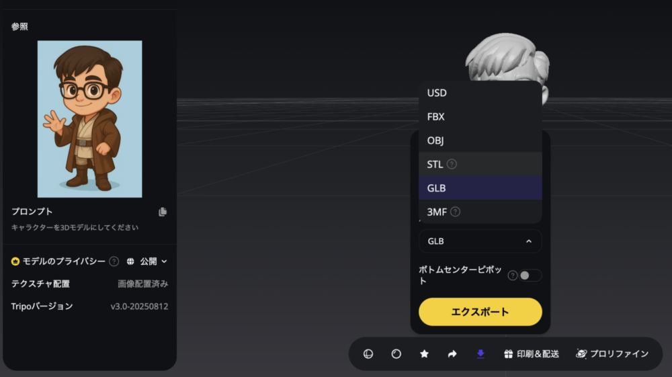The width and height of the screenshot is (672, 377).
Task: Click the share arrow icon
Action: [x=452, y=353]
